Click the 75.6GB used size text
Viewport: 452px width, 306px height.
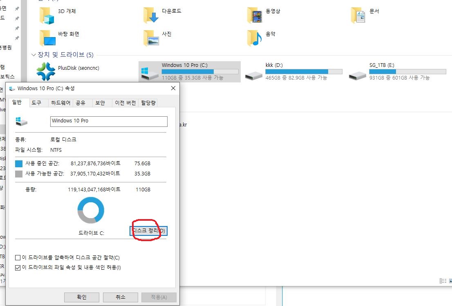pos(142,164)
